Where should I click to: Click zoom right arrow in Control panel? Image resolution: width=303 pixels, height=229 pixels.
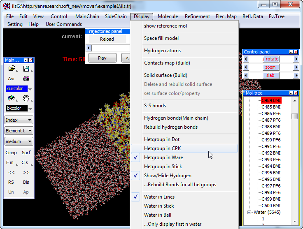(296, 67)
